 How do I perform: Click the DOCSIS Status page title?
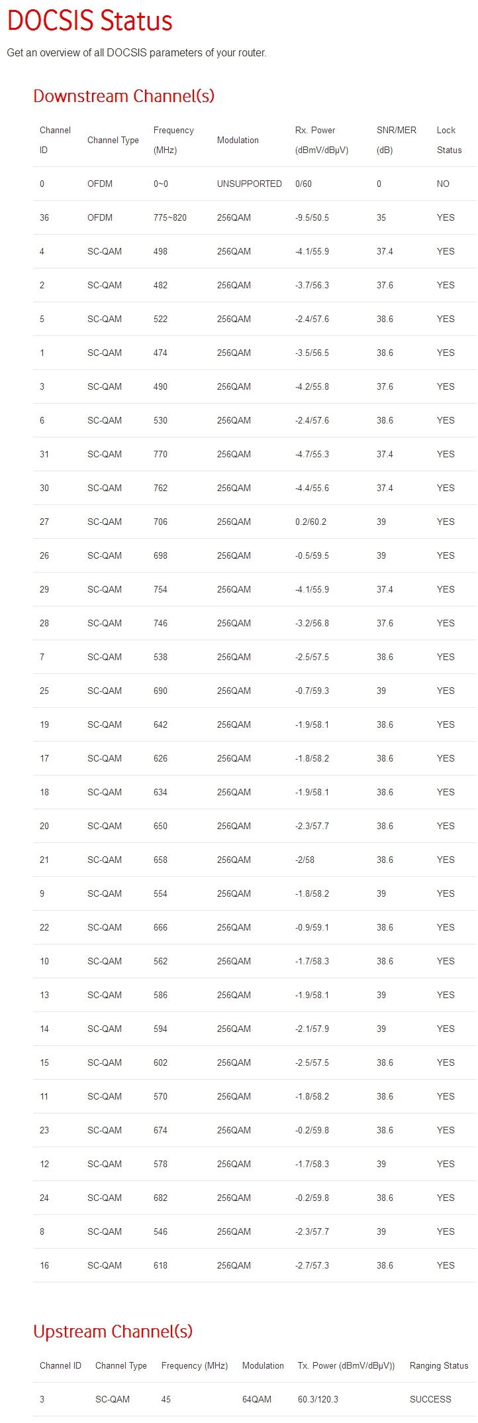(x=89, y=21)
